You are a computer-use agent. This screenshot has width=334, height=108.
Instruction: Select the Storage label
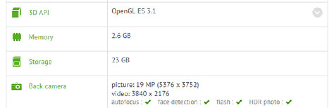coord(40,62)
